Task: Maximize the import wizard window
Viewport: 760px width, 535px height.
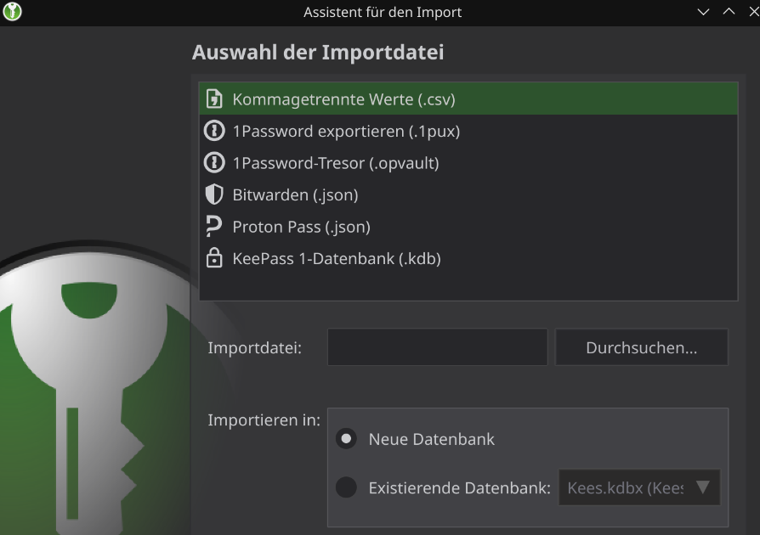Action: (x=729, y=12)
